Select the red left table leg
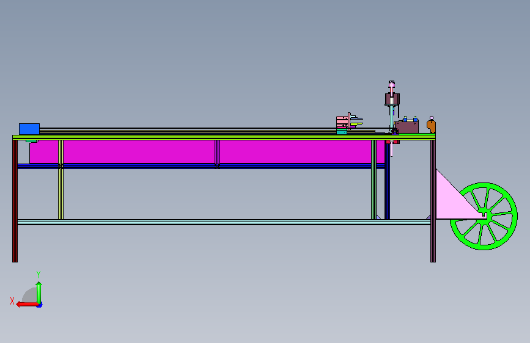 [x=15, y=201]
